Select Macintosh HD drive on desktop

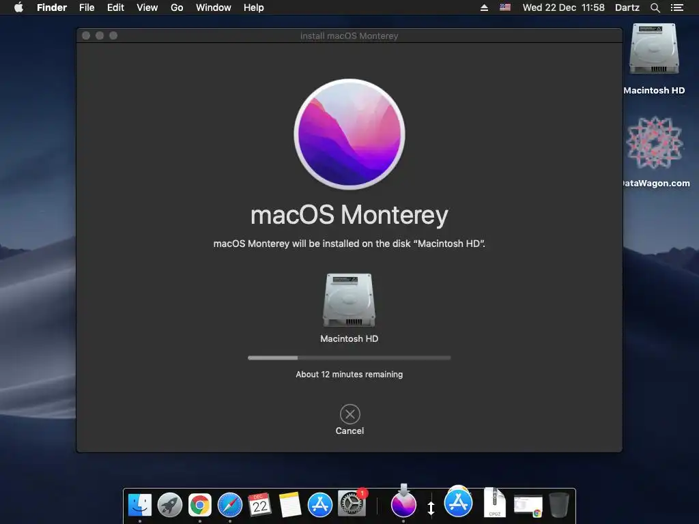click(x=654, y=49)
